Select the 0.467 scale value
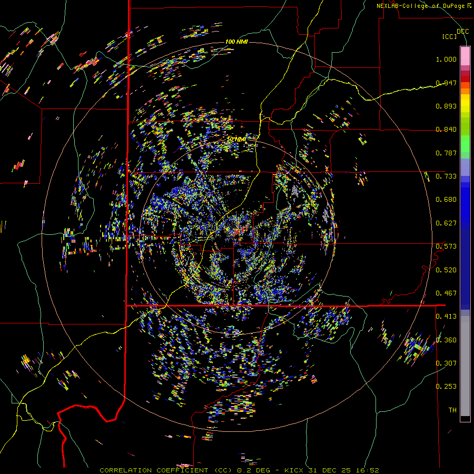This screenshot has width=474, height=474. click(446, 293)
